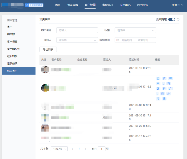Go to next page arrow
Screen dimensions: 187x159
pos(85,149)
